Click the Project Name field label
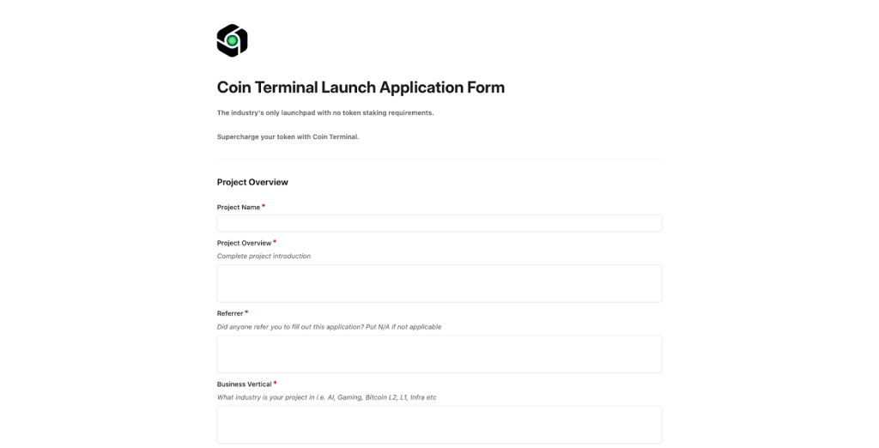Viewport: 879px width, 448px height. click(239, 208)
